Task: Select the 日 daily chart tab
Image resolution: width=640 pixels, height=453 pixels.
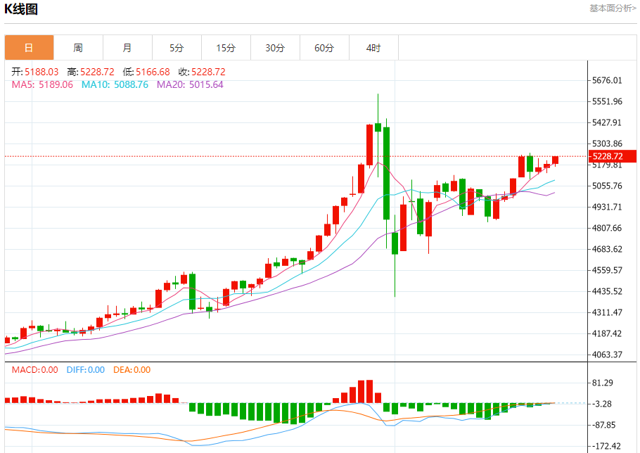Action: point(29,48)
